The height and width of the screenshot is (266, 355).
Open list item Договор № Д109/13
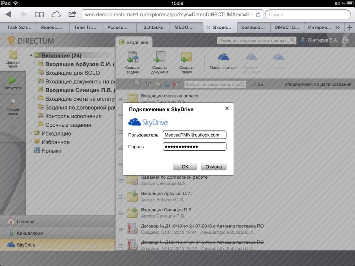pyautogui.click(x=202, y=242)
